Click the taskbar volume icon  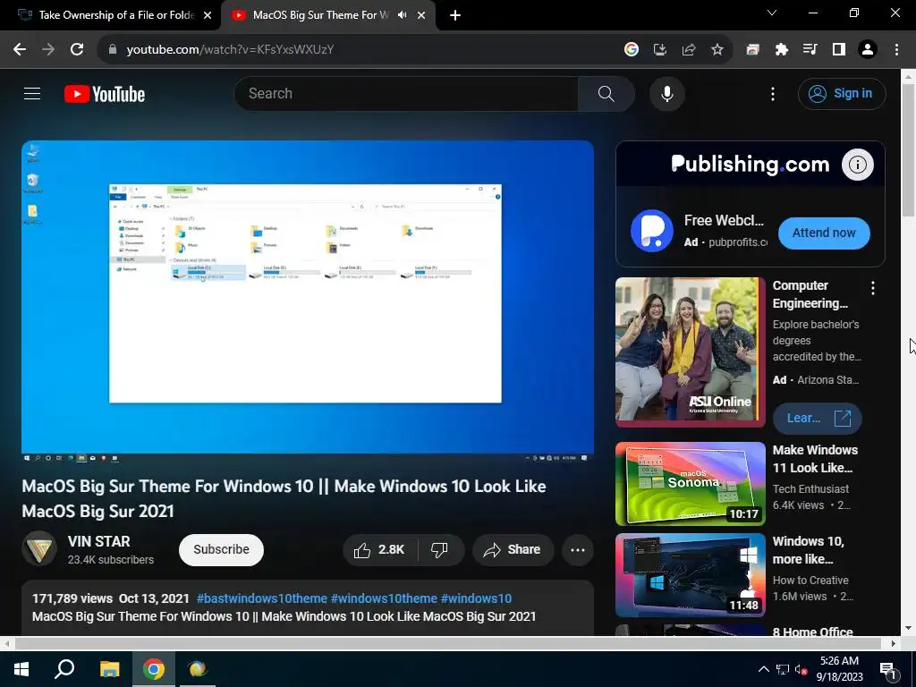pyautogui.click(x=801, y=670)
